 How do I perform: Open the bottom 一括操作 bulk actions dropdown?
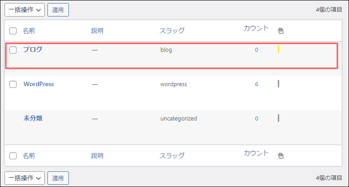click(25, 178)
